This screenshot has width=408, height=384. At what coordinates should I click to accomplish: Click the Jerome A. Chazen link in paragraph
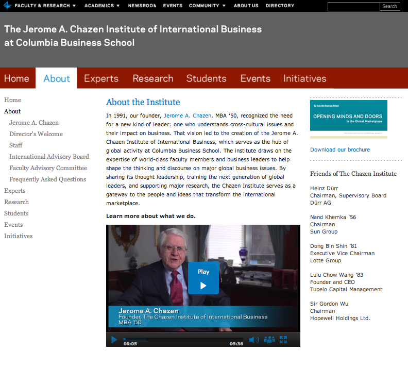188,116
